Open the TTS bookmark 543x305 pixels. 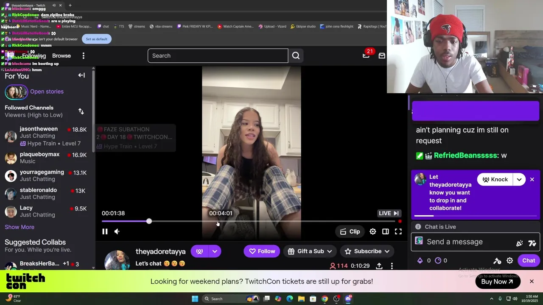pos(118,26)
